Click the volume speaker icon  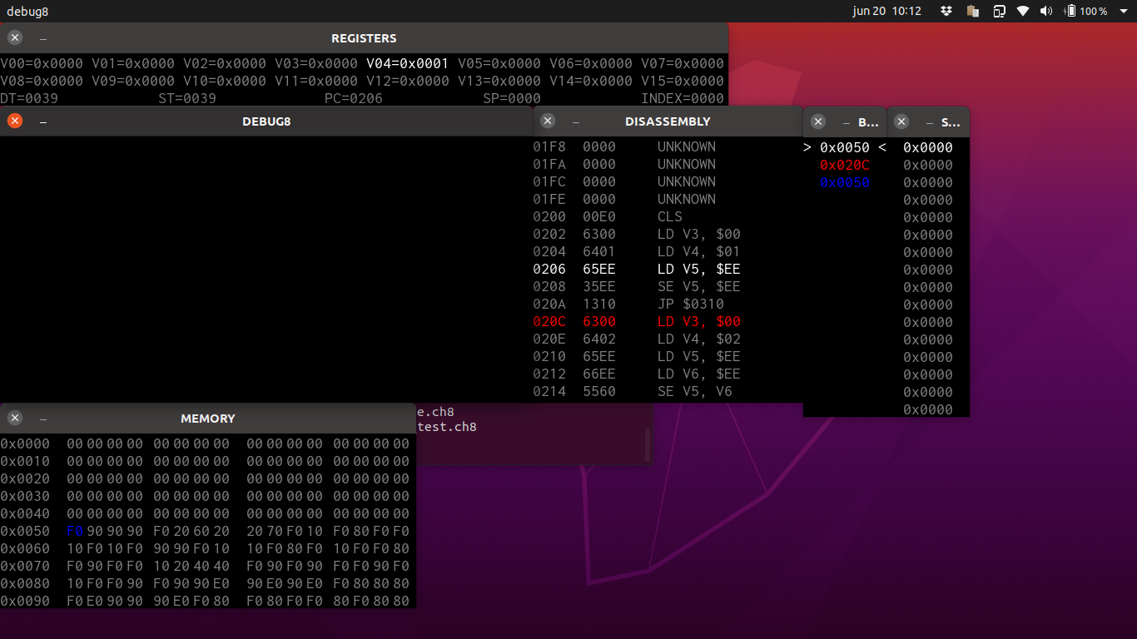click(x=1046, y=11)
